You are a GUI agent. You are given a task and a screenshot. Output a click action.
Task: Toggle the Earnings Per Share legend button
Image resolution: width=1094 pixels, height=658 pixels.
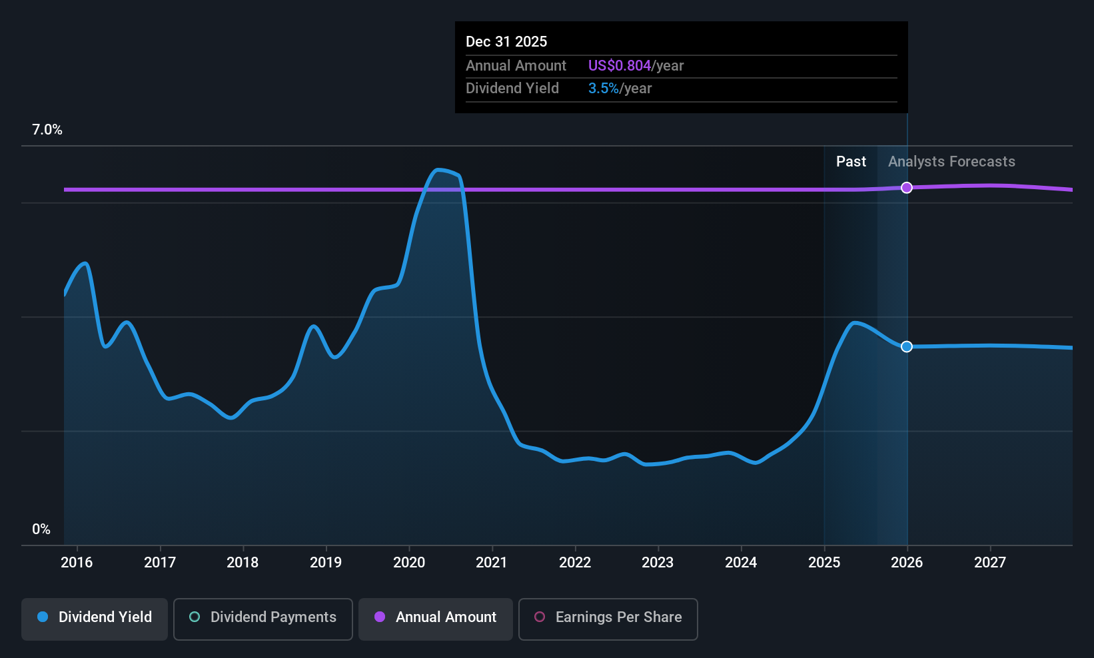tap(608, 619)
